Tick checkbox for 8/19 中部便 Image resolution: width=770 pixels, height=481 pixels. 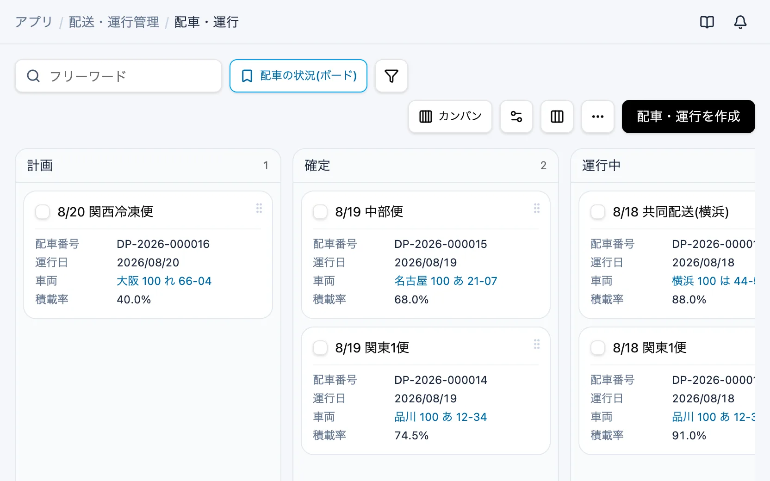click(320, 212)
